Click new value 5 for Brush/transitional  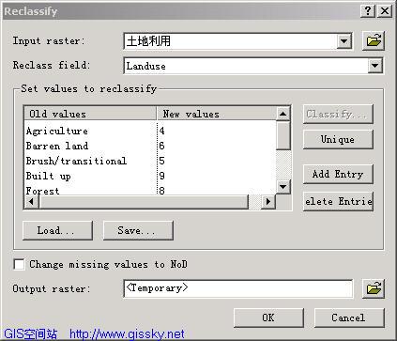[161, 161]
